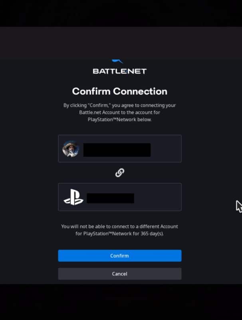Click the line starting with By clicking Confirm
Screen dimensions: 242x320
pyautogui.click(x=120, y=105)
